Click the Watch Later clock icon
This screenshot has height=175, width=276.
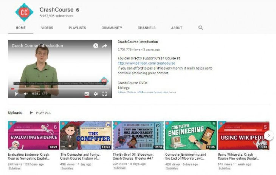pyautogui.click(x=96, y=46)
